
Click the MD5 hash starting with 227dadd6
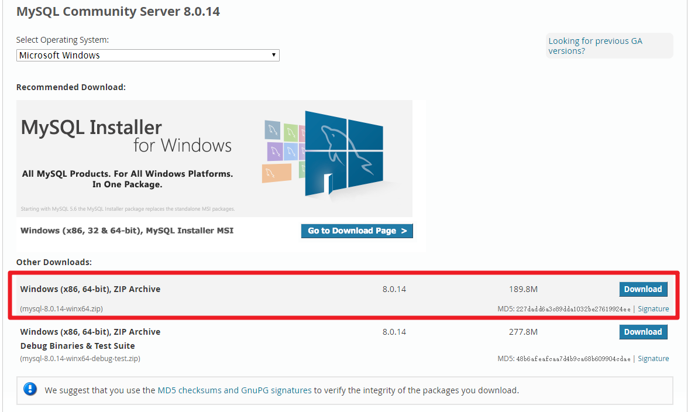(x=573, y=310)
